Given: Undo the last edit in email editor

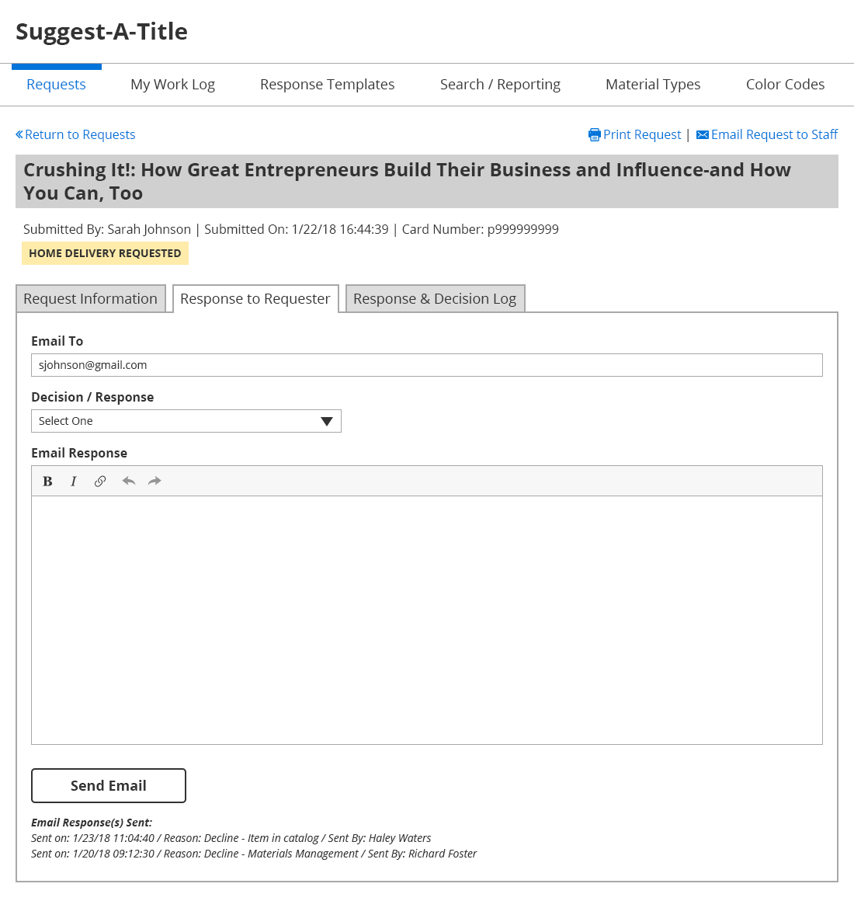Looking at the screenshot, I should [x=129, y=481].
